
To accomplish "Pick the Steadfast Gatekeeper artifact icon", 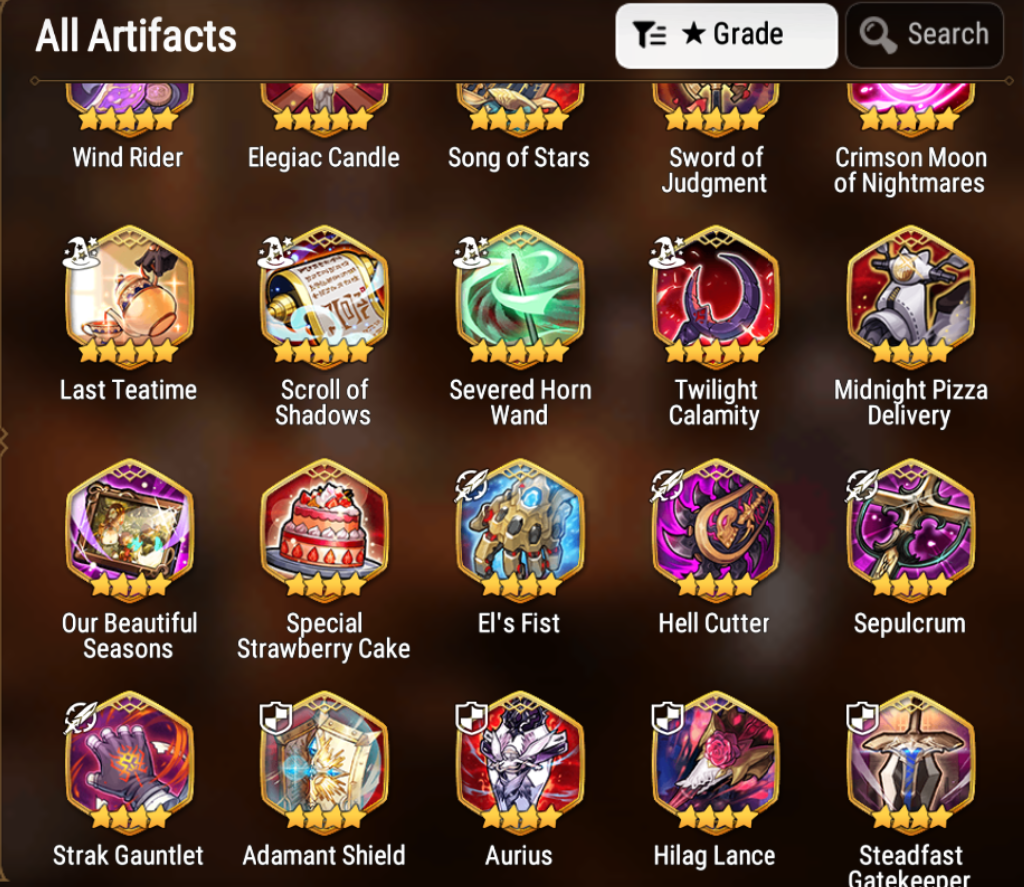I will (x=911, y=760).
